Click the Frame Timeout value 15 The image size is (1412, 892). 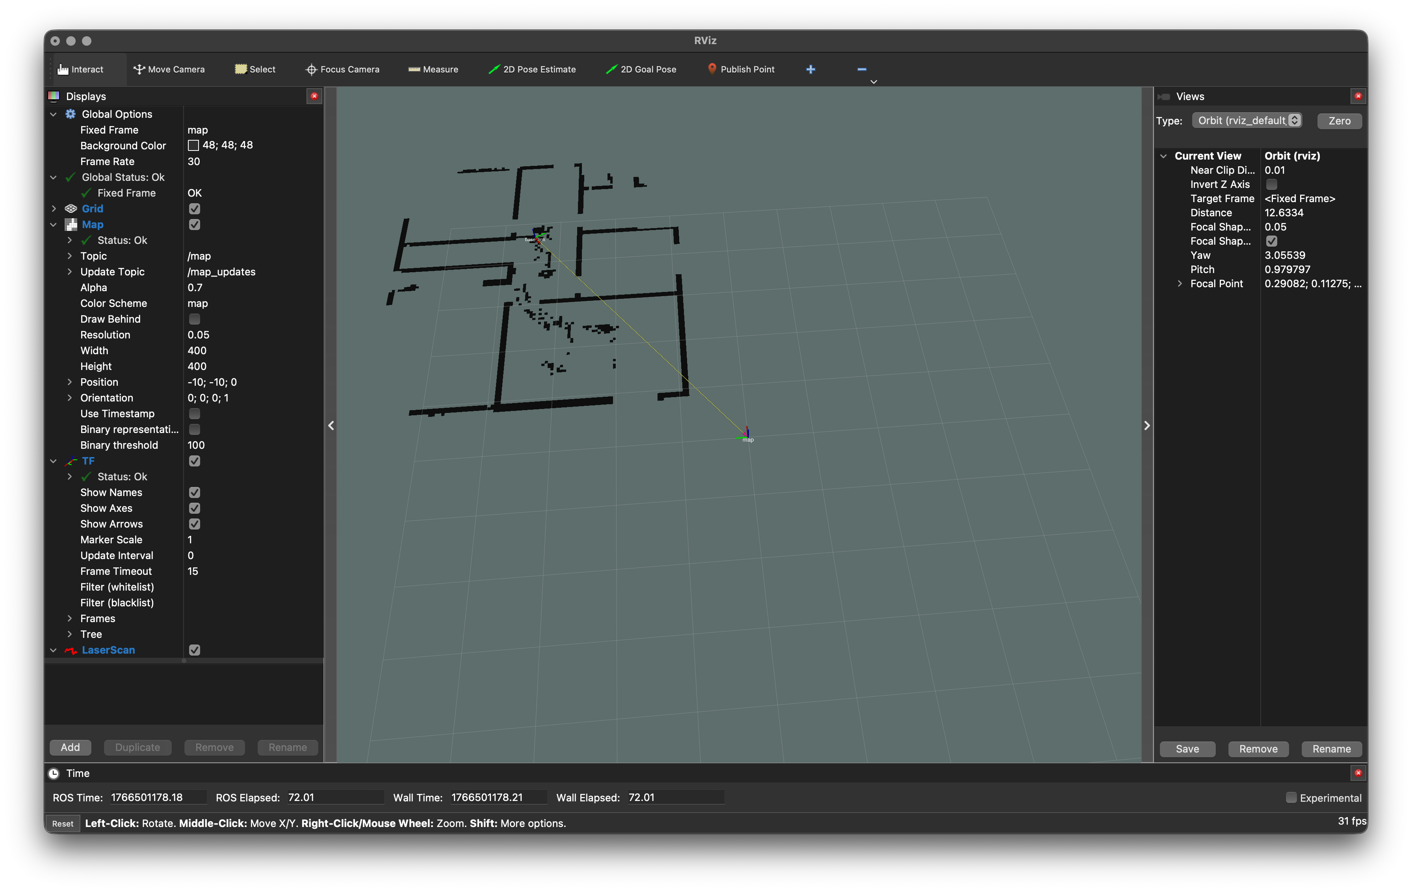point(192,571)
